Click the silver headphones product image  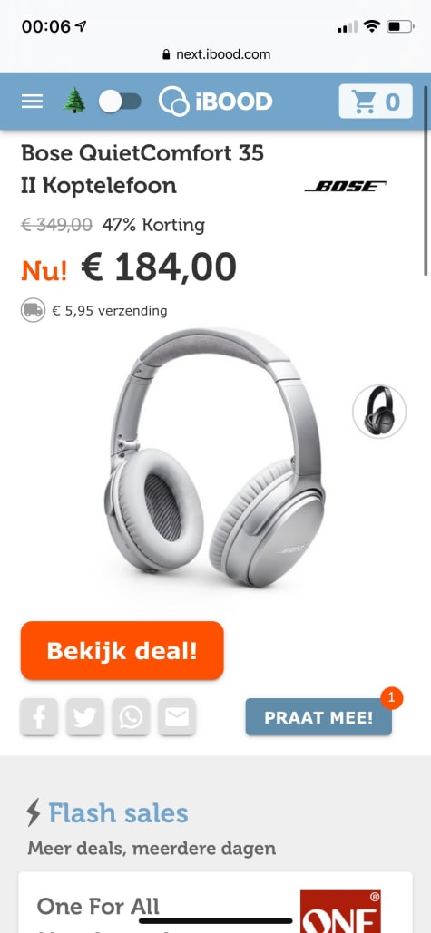(215, 457)
